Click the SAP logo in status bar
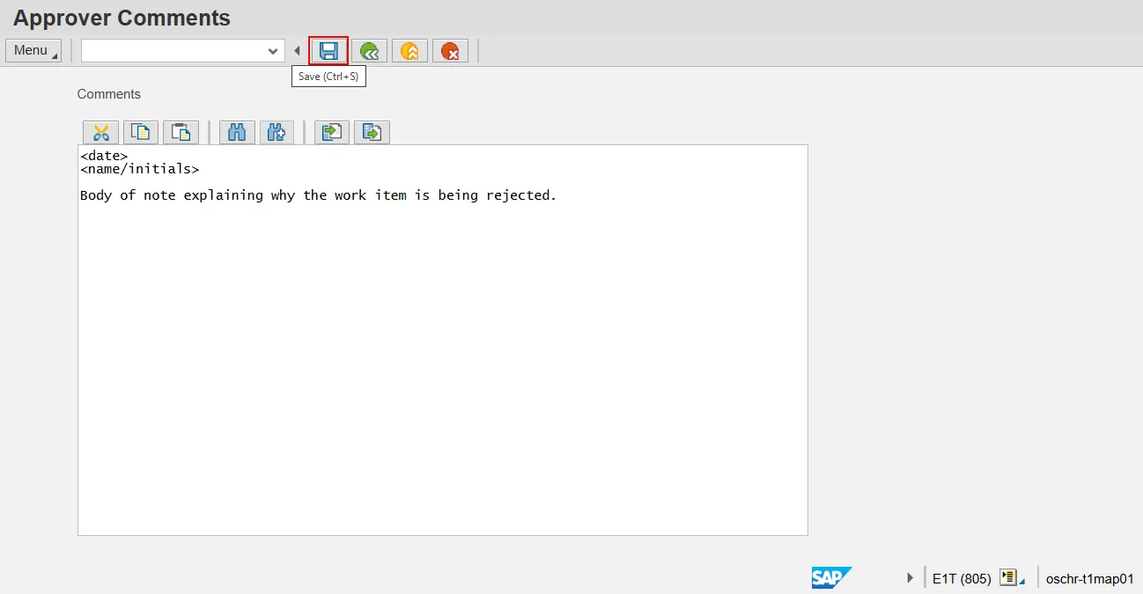Image resolution: width=1143 pixels, height=594 pixels. point(831,577)
